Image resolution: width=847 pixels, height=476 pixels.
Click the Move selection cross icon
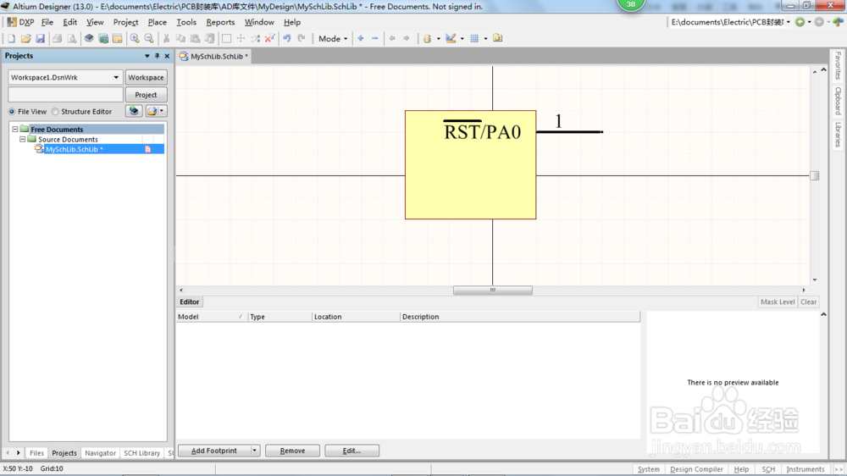click(x=241, y=38)
